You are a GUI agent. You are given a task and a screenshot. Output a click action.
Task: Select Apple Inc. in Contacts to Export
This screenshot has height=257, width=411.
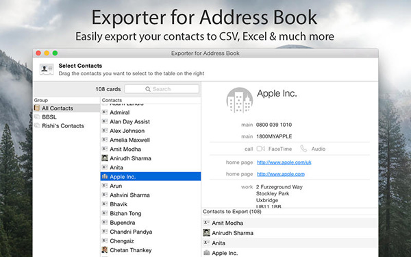[x=290, y=253]
